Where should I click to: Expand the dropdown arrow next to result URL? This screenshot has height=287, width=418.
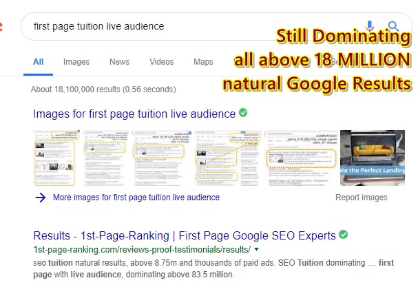(x=257, y=249)
